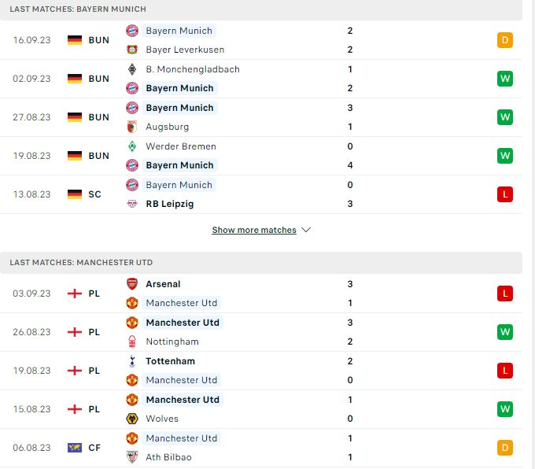
Task: Click the world flag next to CF
Action: tap(75, 448)
